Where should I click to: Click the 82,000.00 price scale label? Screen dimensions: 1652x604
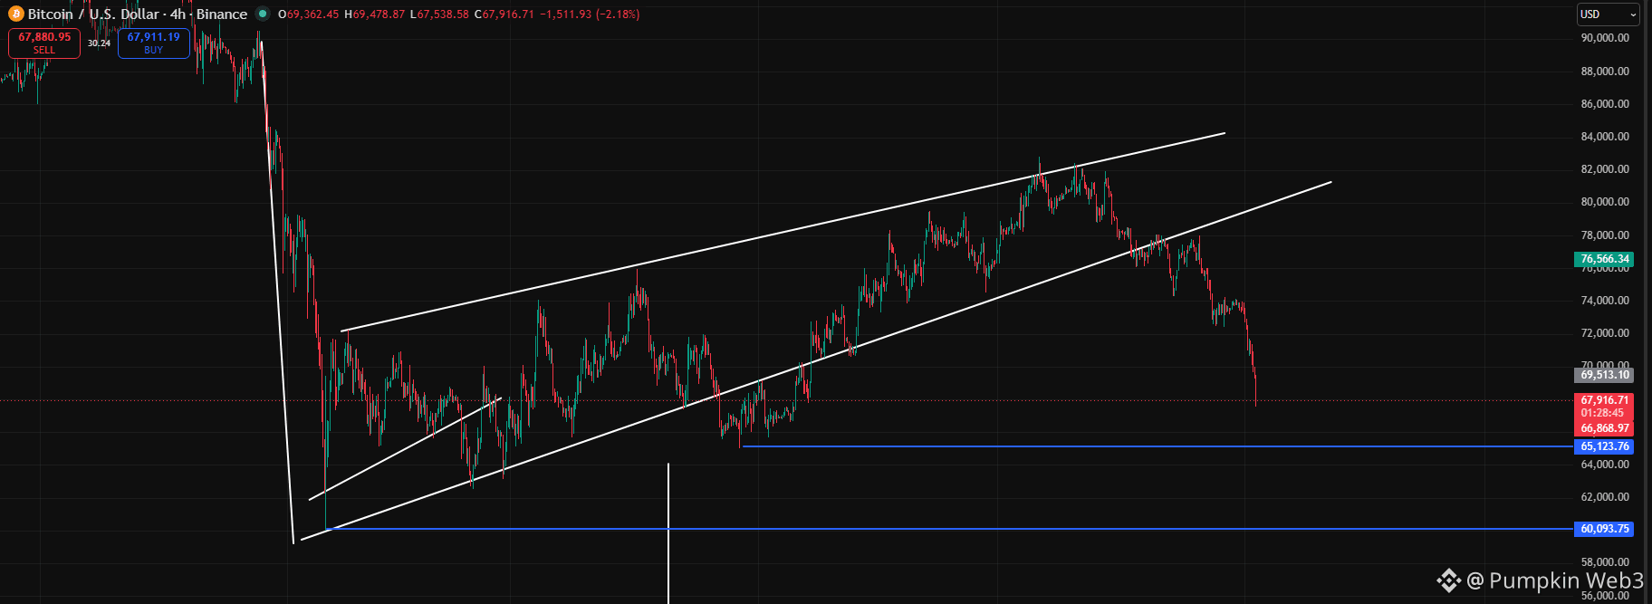click(1605, 169)
